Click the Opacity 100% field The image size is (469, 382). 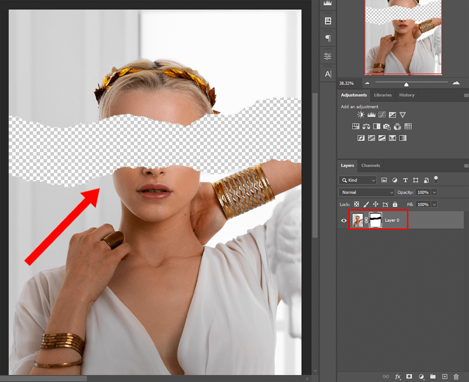click(x=423, y=192)
